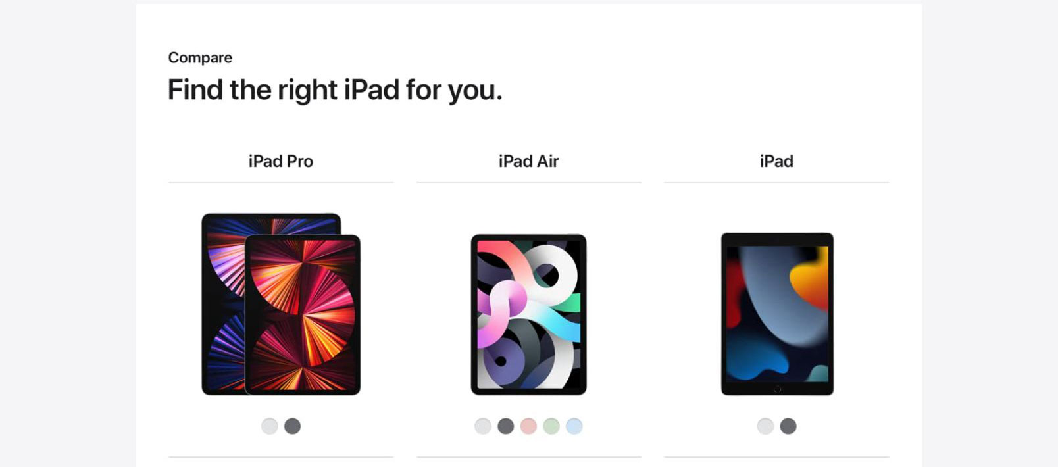The width and height of the screenshot is (1058, 467).
Task: Select the sky blue iPad Air swatch
Action: click(x=574, y=426)
